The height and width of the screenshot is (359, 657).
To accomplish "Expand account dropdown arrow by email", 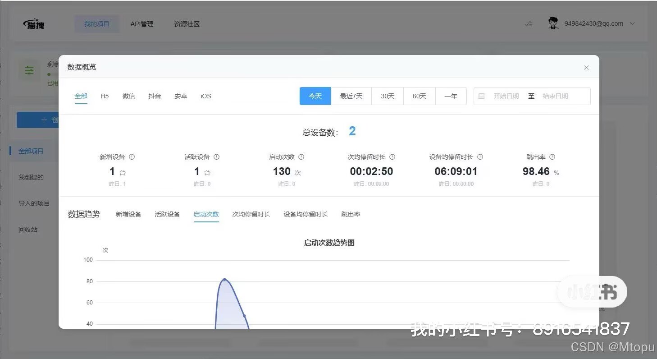I will tap(632, 24).
